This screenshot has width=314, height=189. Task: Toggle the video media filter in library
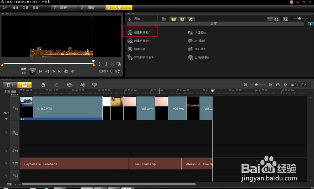(x=173, y=19)
